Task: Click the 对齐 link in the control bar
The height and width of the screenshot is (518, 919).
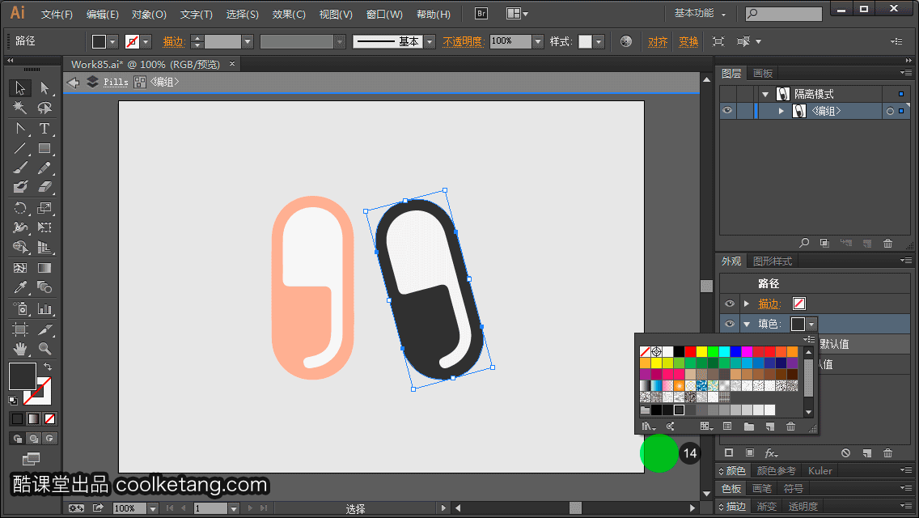Action: pos(658,41)
